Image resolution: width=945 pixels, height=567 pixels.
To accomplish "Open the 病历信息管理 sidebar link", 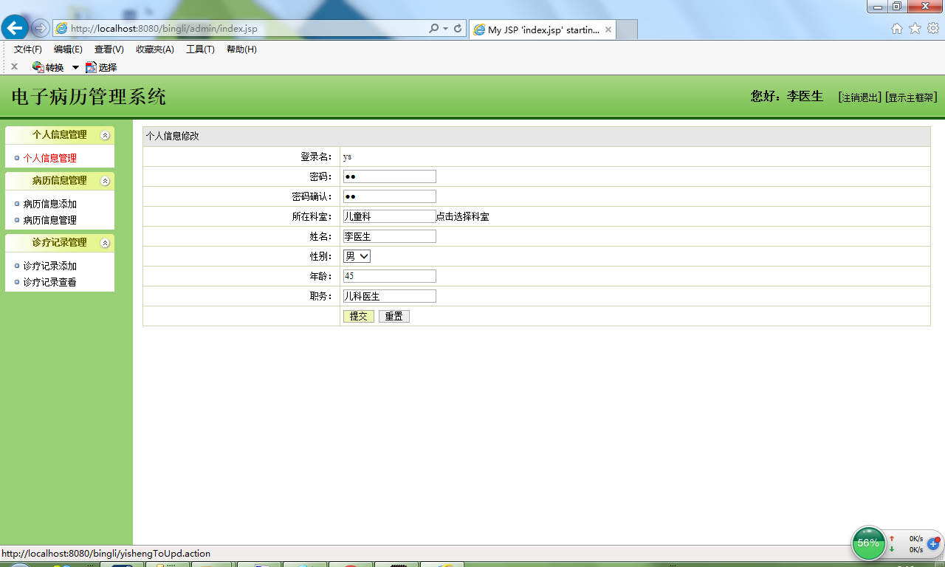I will (49, 220).
